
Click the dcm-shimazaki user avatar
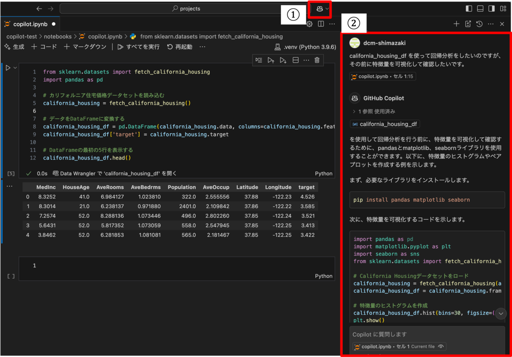(355, 43)
